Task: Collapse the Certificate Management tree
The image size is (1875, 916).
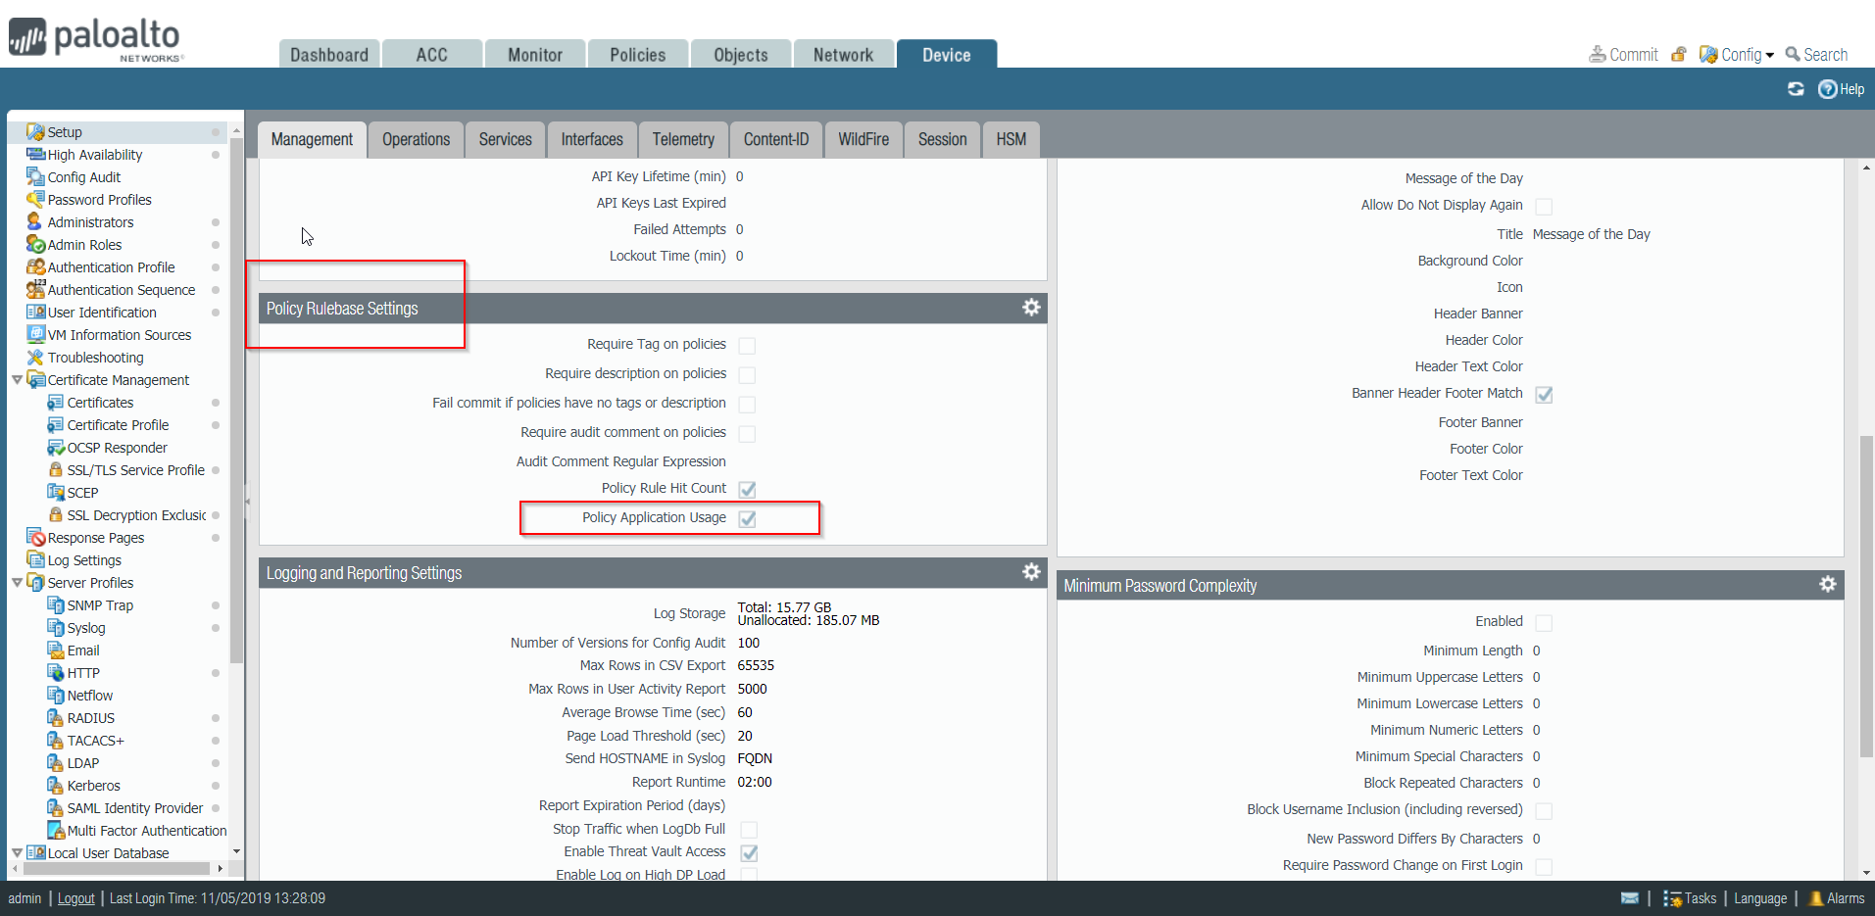Action: coord(17,379)
